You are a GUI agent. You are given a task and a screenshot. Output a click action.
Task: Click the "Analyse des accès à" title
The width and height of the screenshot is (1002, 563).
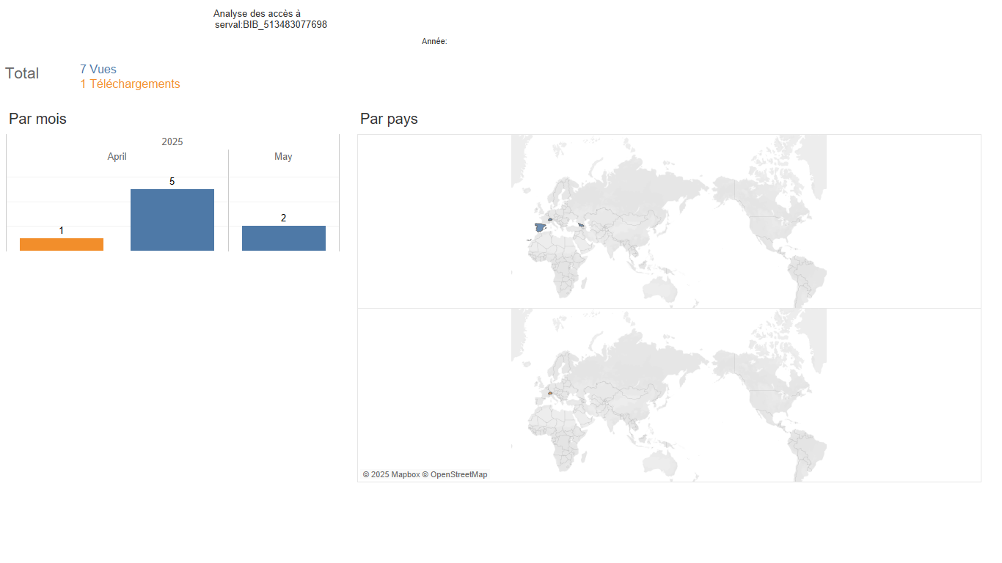[x=257, y=14]
